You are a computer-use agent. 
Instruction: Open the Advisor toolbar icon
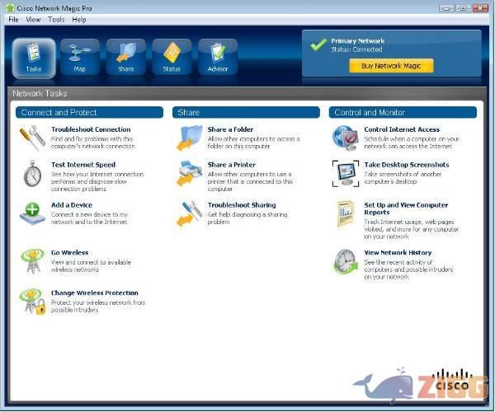(x=218, y=57)
